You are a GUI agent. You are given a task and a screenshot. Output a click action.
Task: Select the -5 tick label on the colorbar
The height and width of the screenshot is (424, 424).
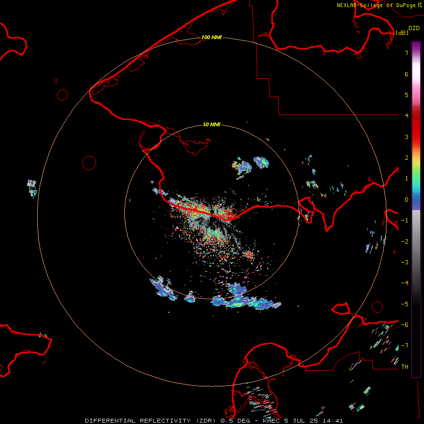[405, 304]
